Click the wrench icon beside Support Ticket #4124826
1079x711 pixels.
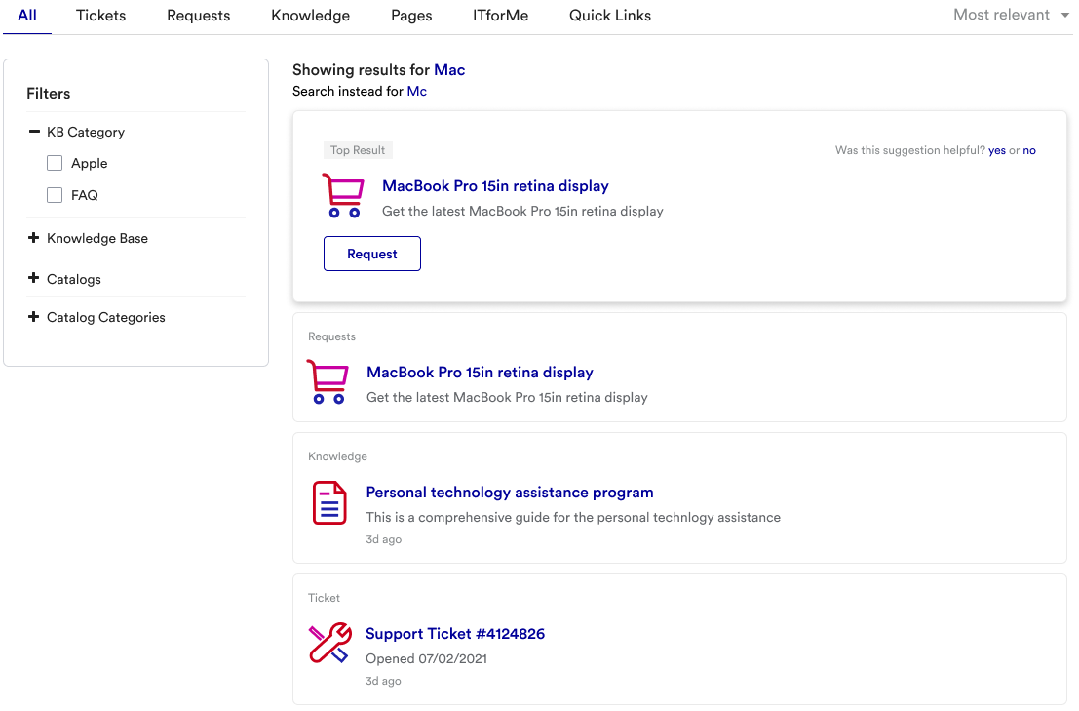click(x=330, y=643)
